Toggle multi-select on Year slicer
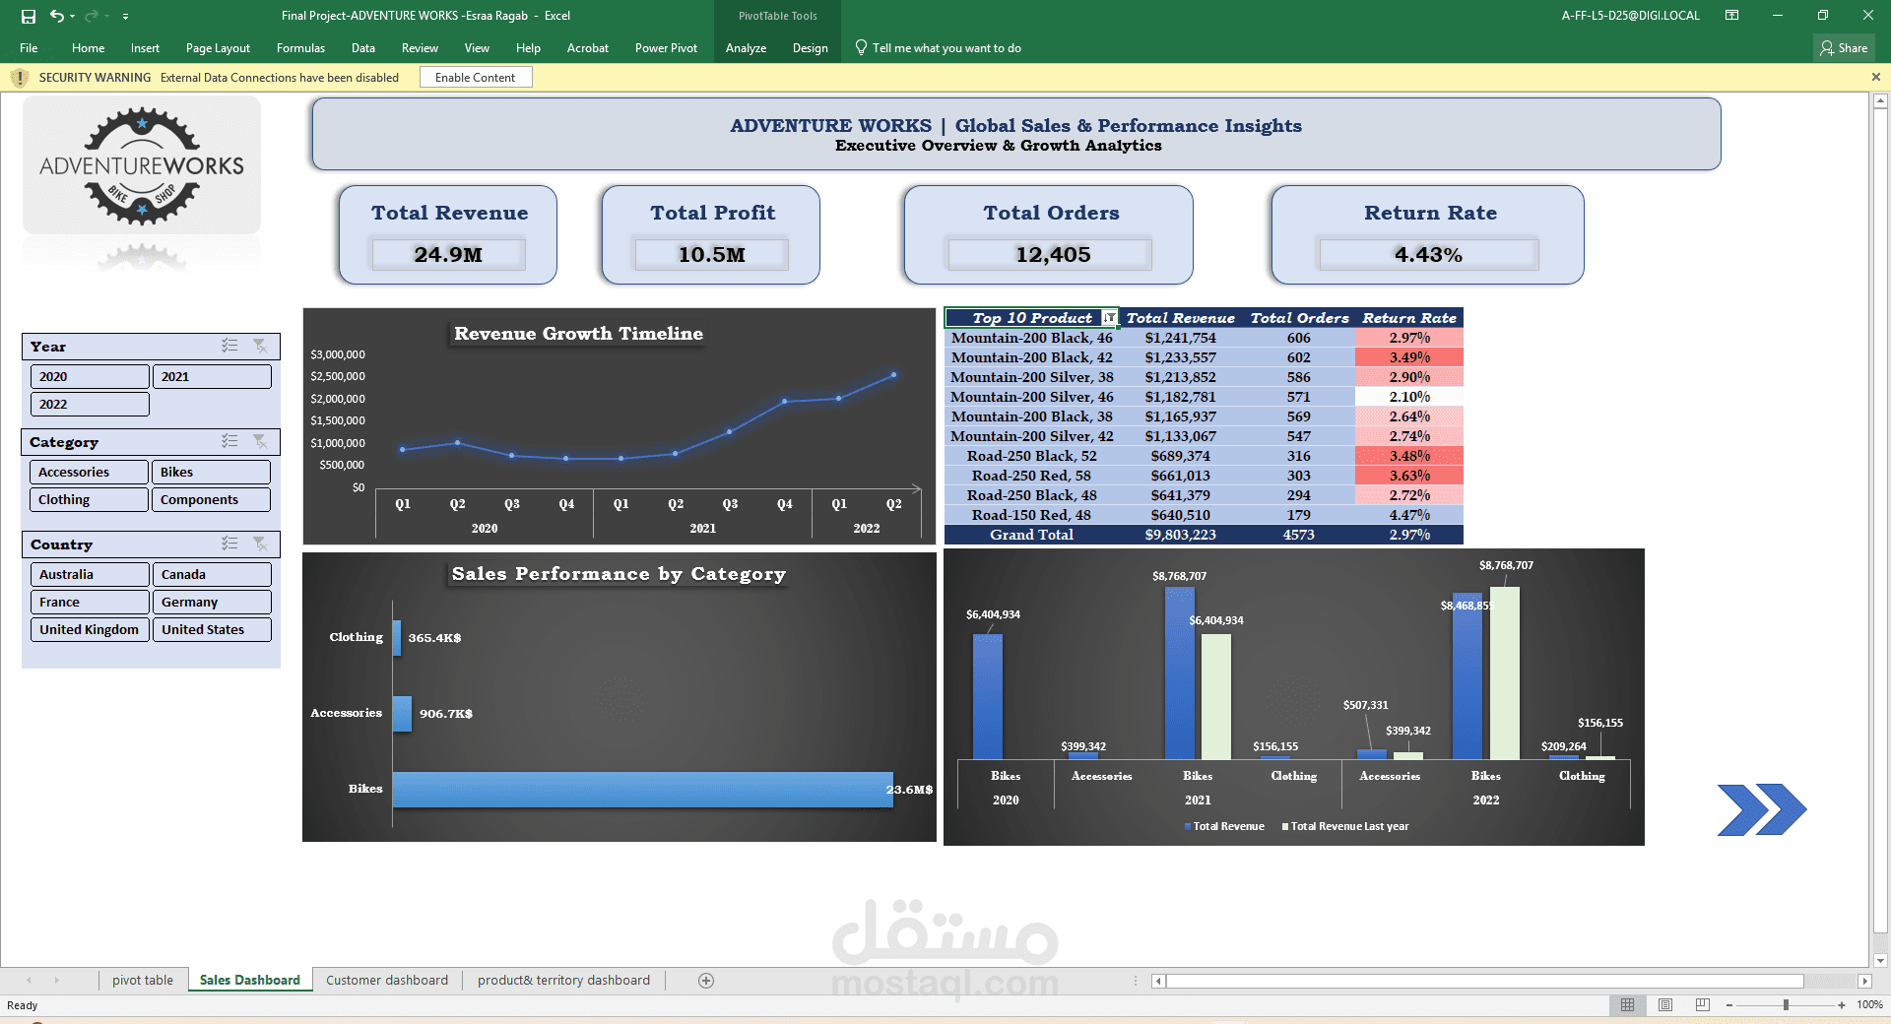 [x=229, y=346]
